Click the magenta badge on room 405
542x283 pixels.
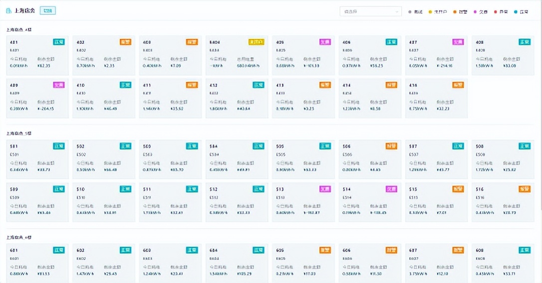[325, 42]
